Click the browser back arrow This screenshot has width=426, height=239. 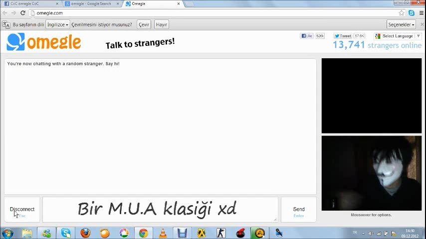[x=5, y=13]
